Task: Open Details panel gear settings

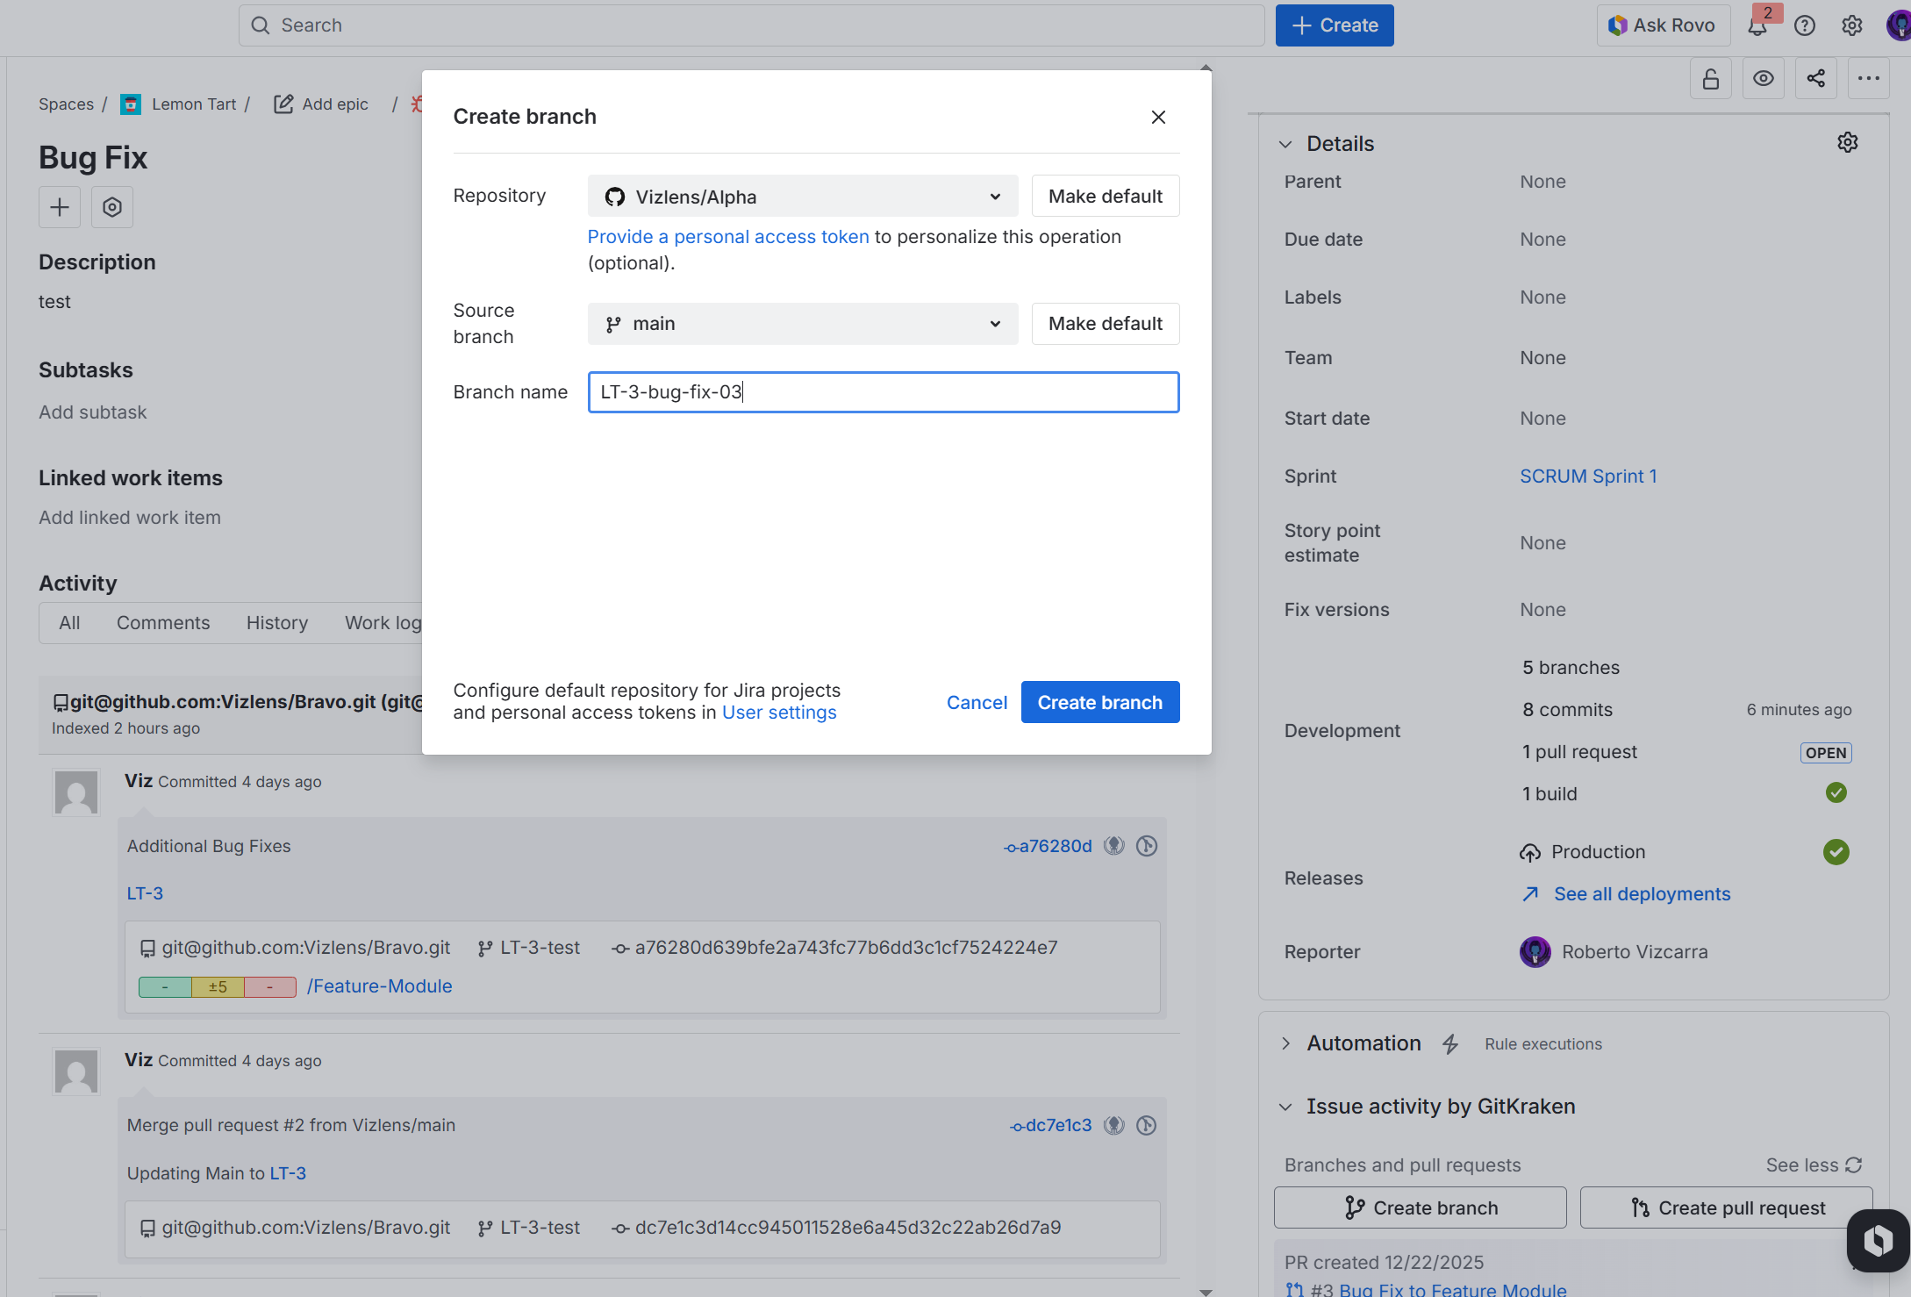Action: (x=1848, y=143)
